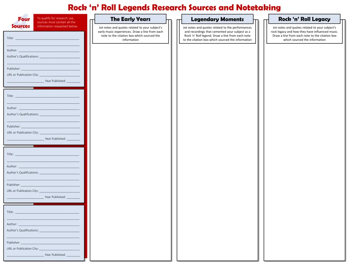The height and width of the screenshot is (262, 349).
Task: Select the Legendary Moments column header
Action: 217,19
